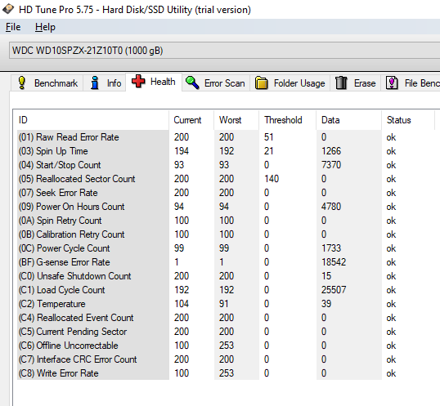The width and height of the screenshot is (440, 406).
Task: Select the (C6) Offline Uncorrectable row
Action: (x=227, y=346)
